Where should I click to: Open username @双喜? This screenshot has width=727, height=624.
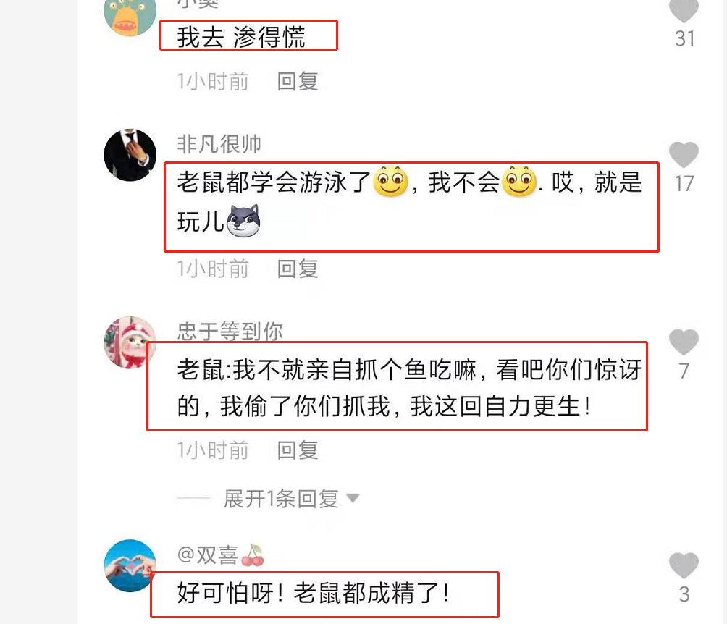pos(208,555)
